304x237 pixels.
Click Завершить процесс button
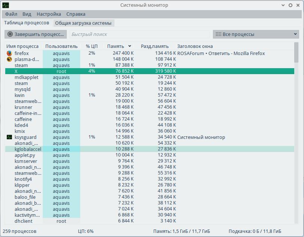tap(36, 34)
